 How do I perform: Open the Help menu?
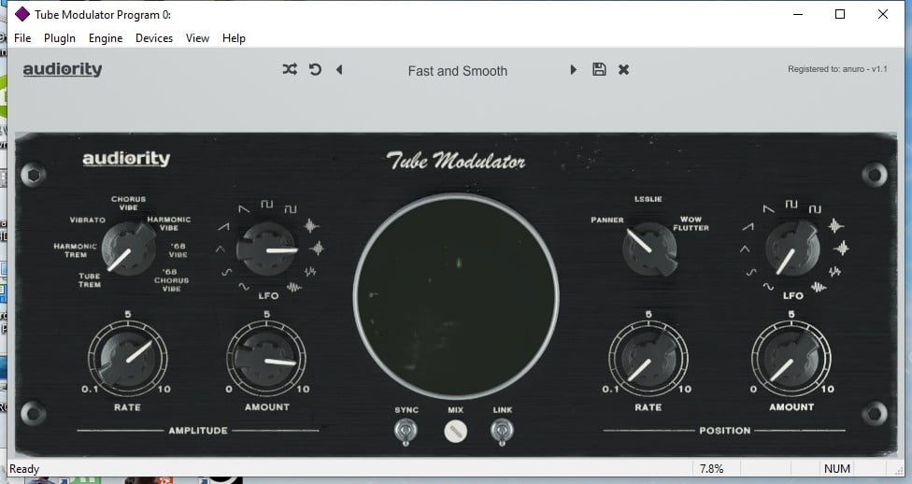coord(234,37)
